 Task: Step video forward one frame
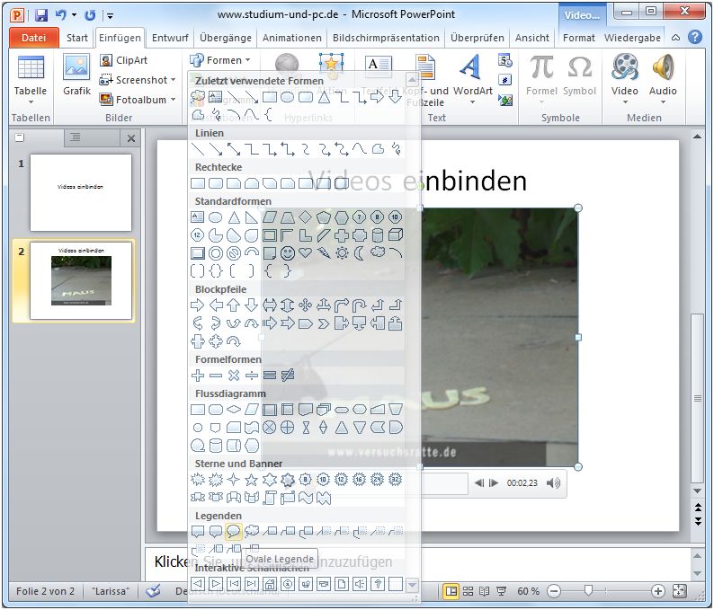click(x=494, y=482)
